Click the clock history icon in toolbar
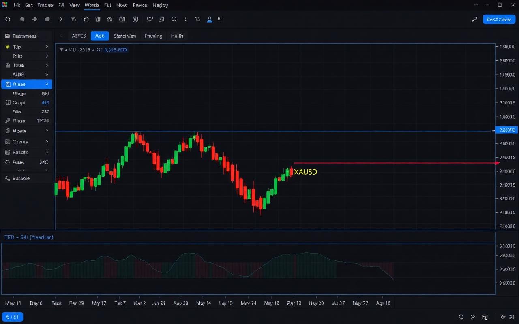 click(x=135, y=19)
